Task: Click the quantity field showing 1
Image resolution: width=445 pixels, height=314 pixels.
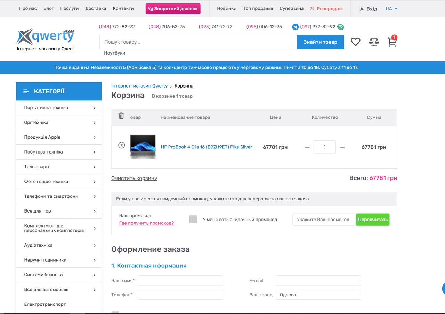Action: click(325, 147)
